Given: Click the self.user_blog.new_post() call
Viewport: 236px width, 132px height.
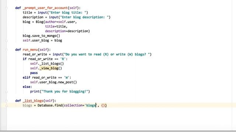Looking at the screenshot, I should pos(53,82).
